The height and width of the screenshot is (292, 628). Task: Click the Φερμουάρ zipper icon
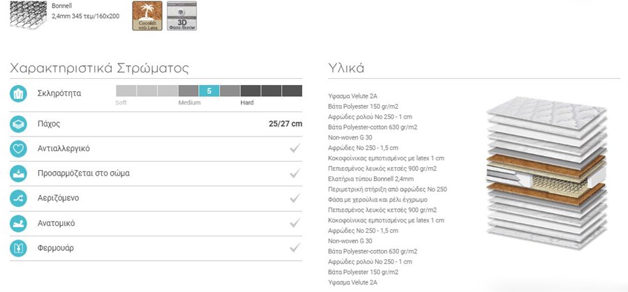(x=18, y=248)
